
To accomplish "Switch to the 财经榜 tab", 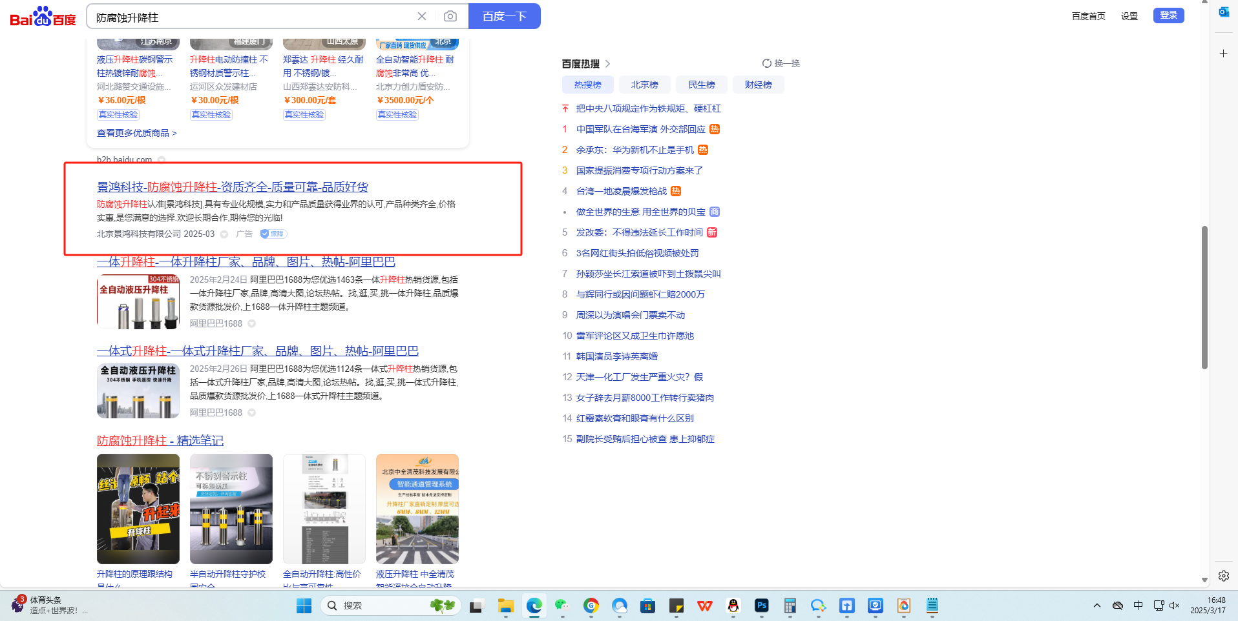I will [758, 85].
